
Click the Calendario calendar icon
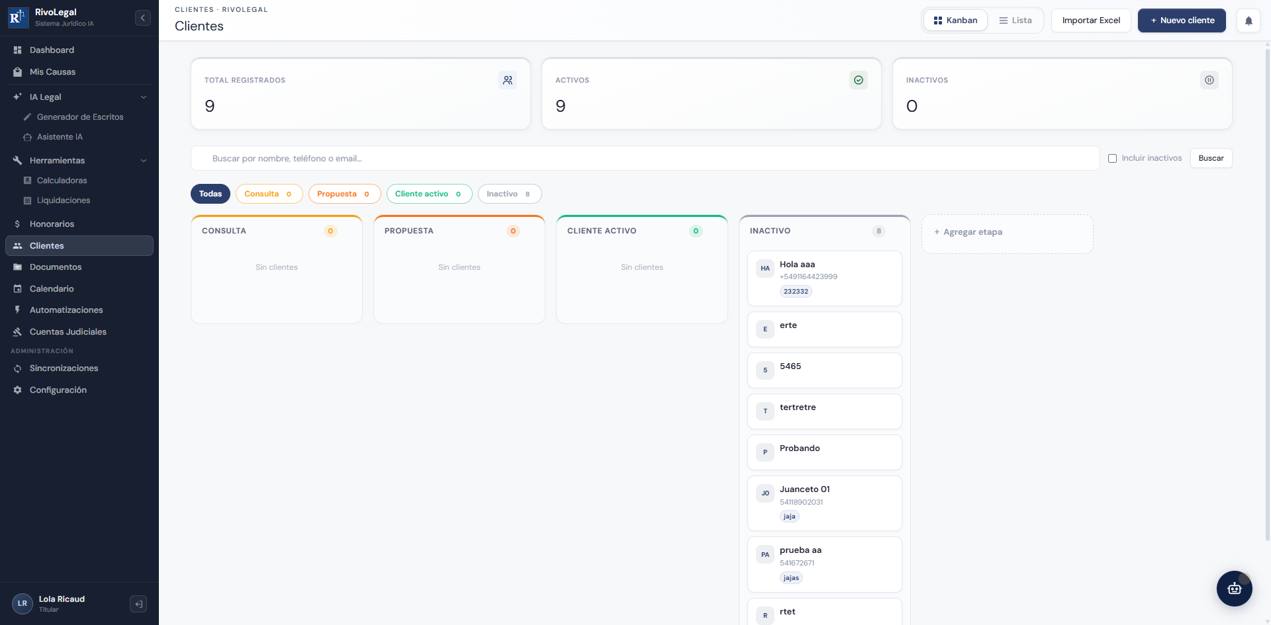(18, 289)
